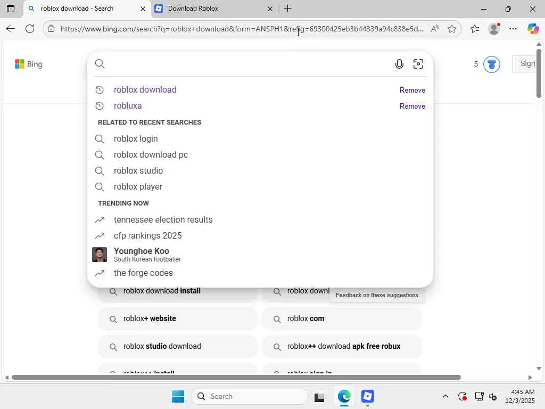Select trending Younghoe Koo suggestion
The height and width of the screenshot is (409, 545).
click(142, 255)
